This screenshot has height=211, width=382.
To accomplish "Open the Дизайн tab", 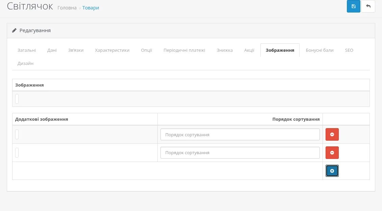I will [25, 64].
